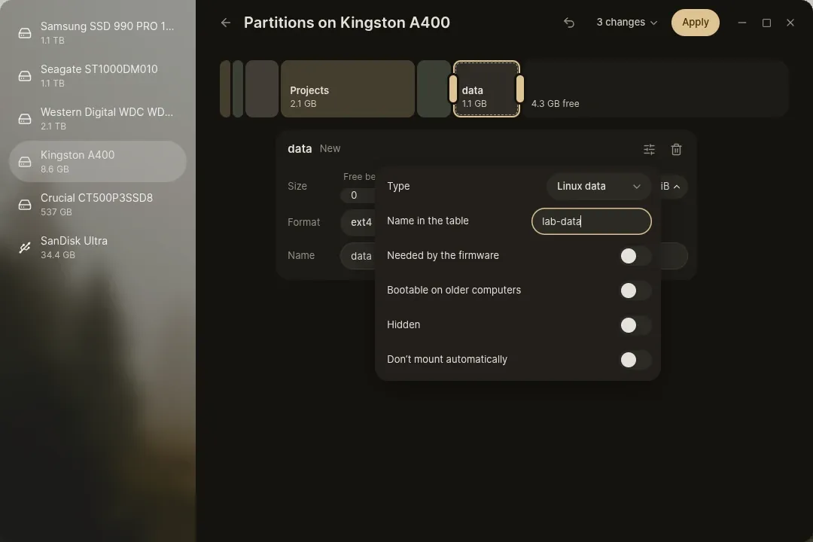The height and width of the screenshot is (542, 813).
Task: Click the Crucial drive icon
Action: point(25,205)
